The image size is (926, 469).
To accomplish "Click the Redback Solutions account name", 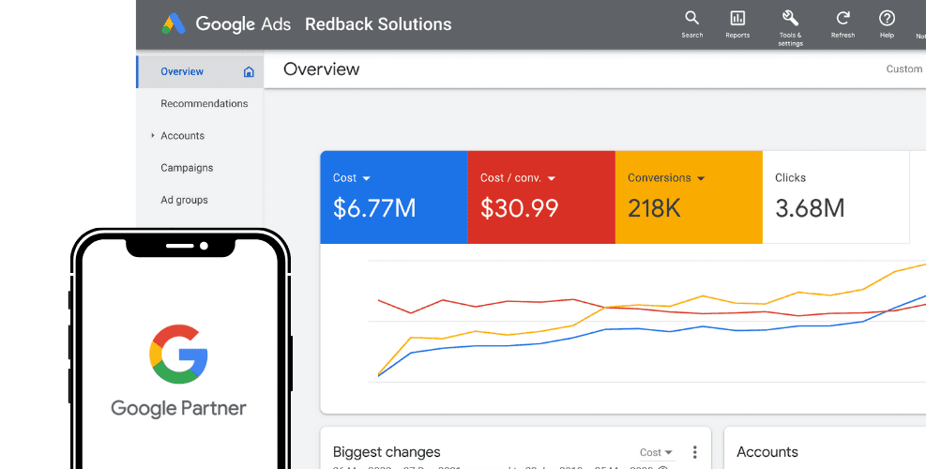I will 378,24.
